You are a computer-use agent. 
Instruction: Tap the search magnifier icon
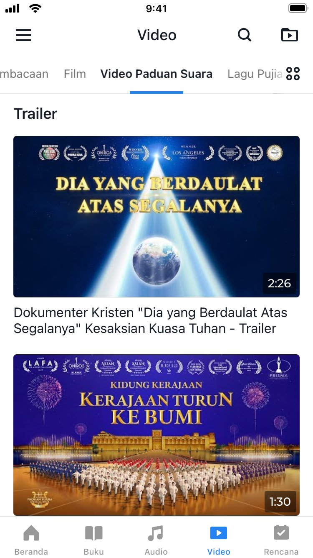[x=245, y=35]
